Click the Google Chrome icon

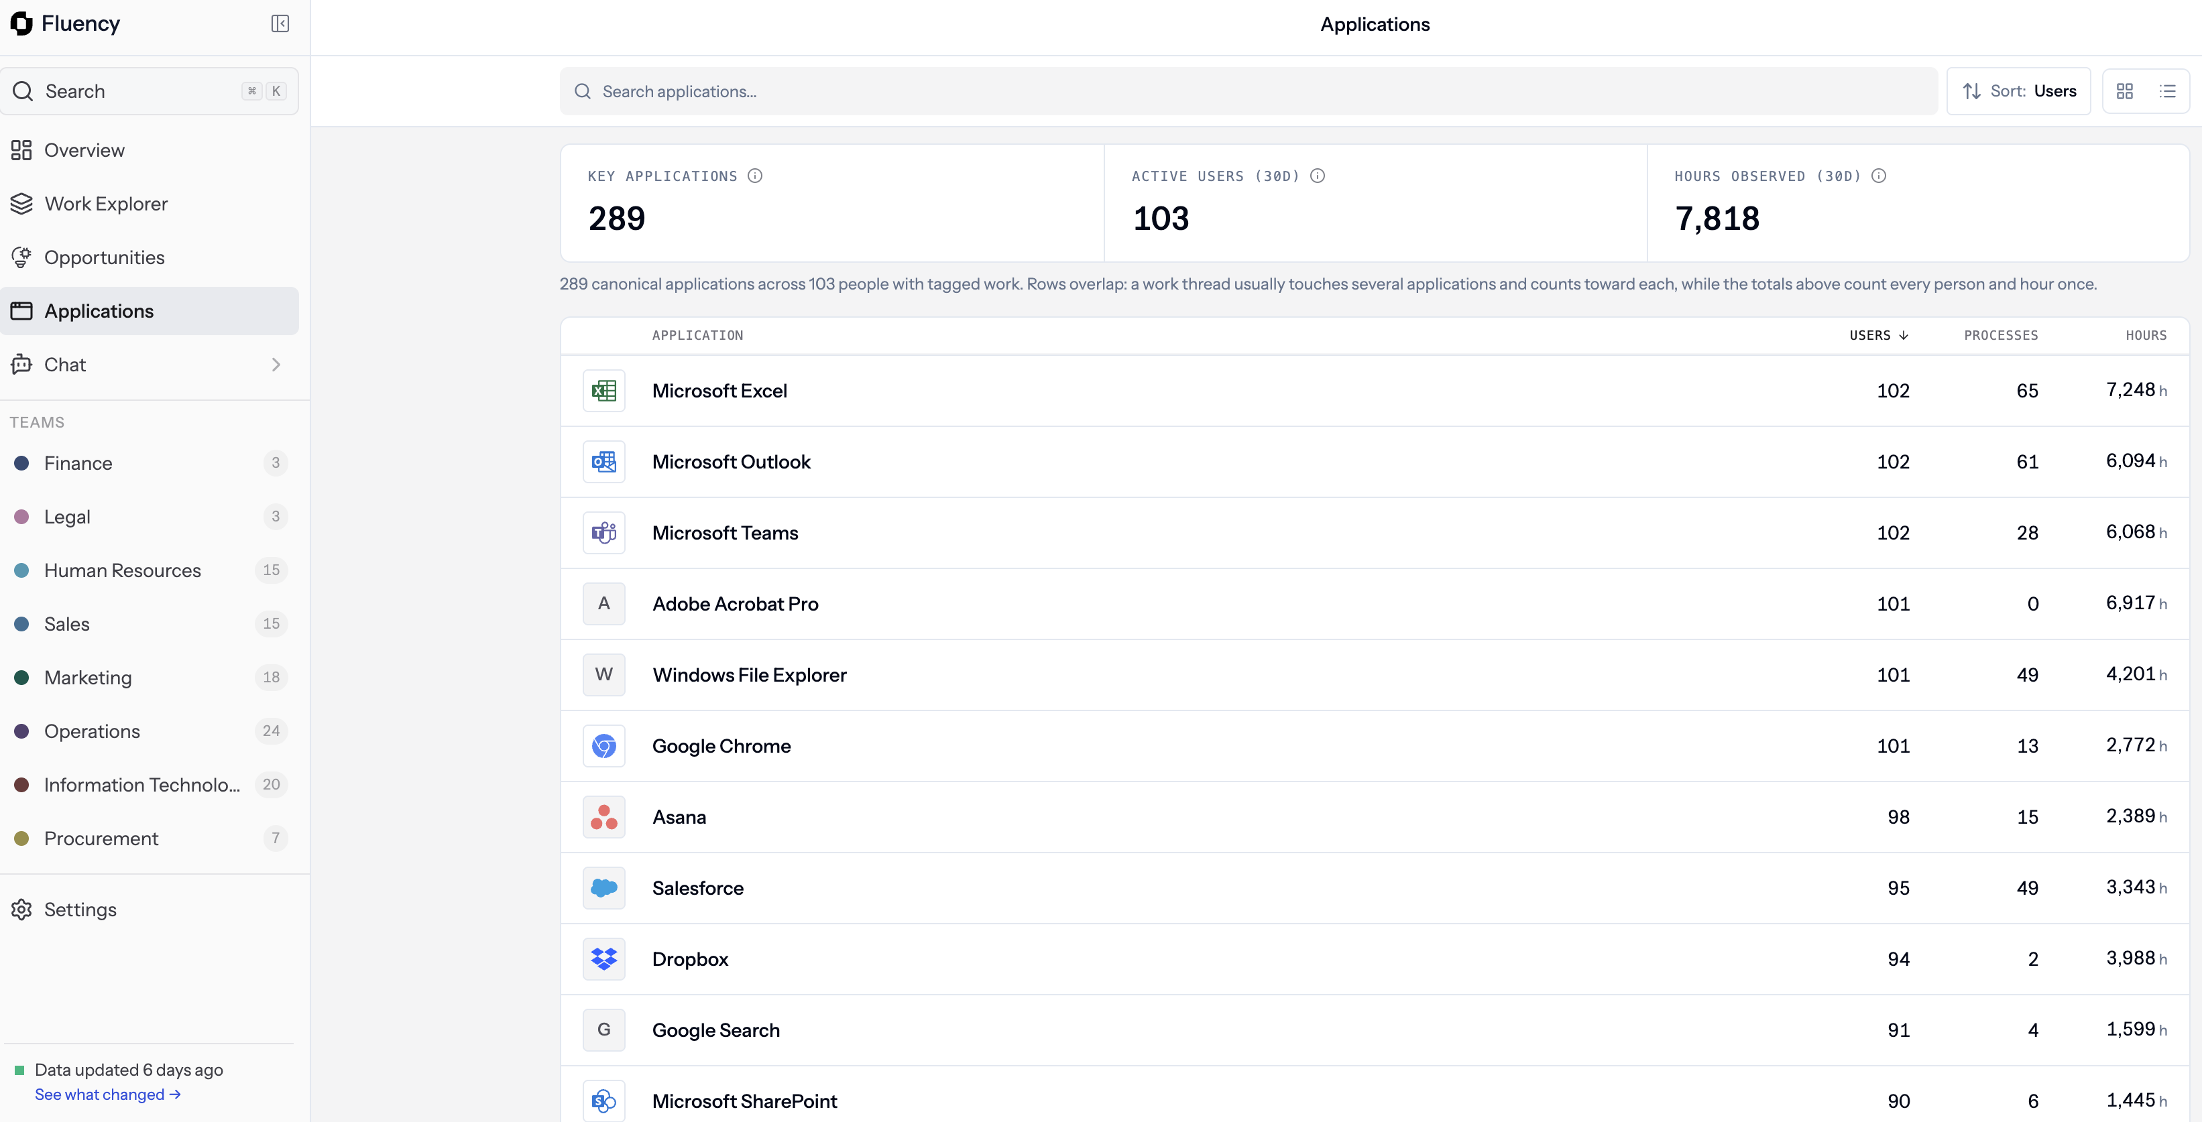tap(603, 746)
